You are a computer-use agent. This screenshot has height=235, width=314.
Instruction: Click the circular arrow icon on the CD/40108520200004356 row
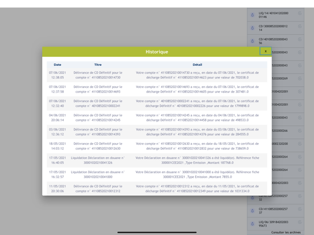pyautogui.click(x=300, y=39)
